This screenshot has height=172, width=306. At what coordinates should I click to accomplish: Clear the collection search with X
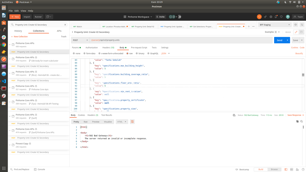pyautogui.click(x=65, y=25)
